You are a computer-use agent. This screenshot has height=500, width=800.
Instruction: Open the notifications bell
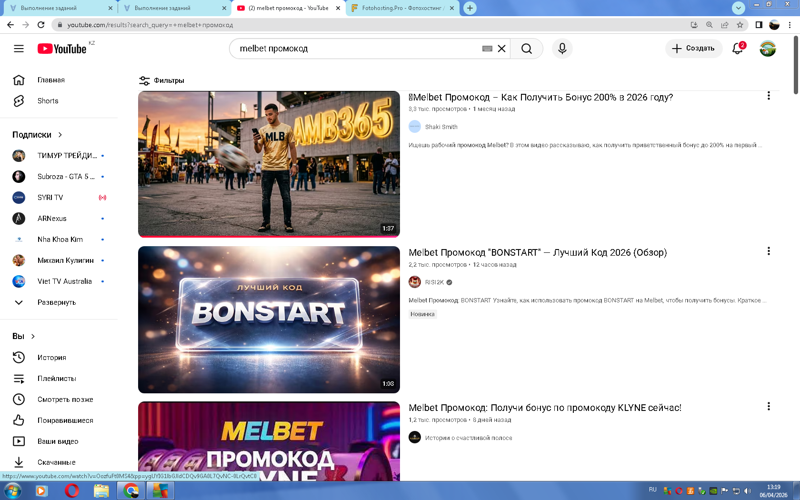738,49
